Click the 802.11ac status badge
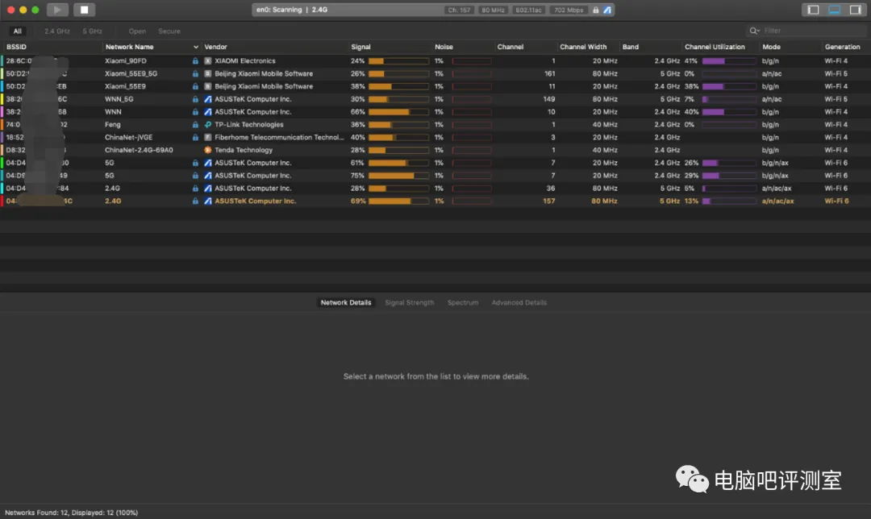This screenshot has height=519, width=871. (529, 10)
